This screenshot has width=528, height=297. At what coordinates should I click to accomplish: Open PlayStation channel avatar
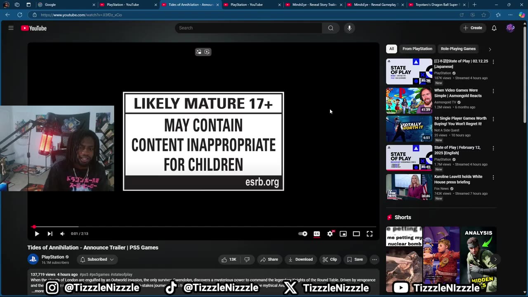[x=33, y=259]
